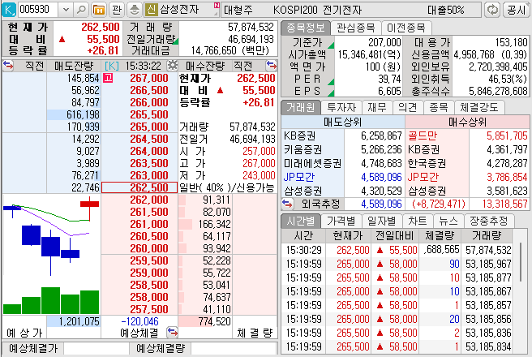Open order book settings gear icon
532x357 pixels.
pyautogui.click(x=173, y=65)
